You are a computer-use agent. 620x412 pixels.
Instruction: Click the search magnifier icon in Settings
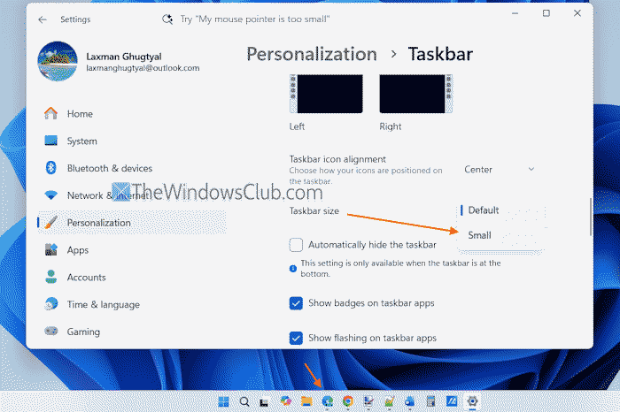167,19
